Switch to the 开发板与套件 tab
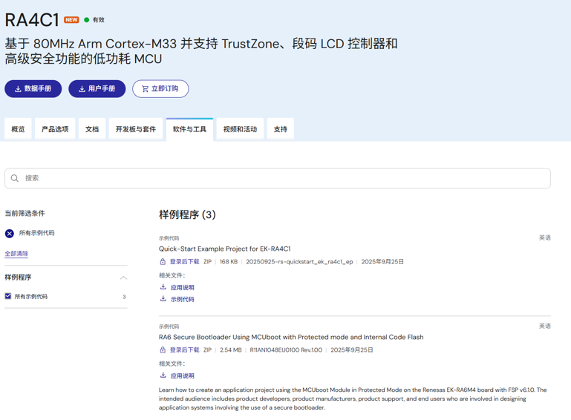Image resolution: width=571 pixels, height=420 pixels. tap(136, 129)
